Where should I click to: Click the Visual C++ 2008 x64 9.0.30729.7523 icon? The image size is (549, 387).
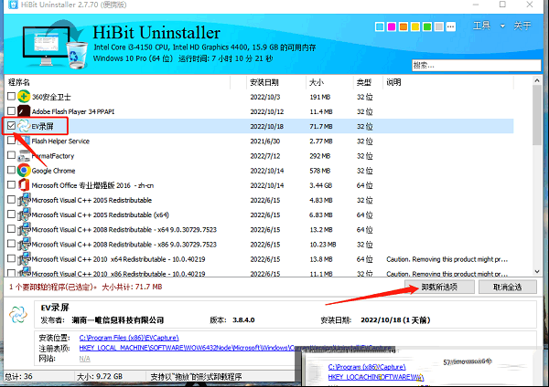[24, 229]
